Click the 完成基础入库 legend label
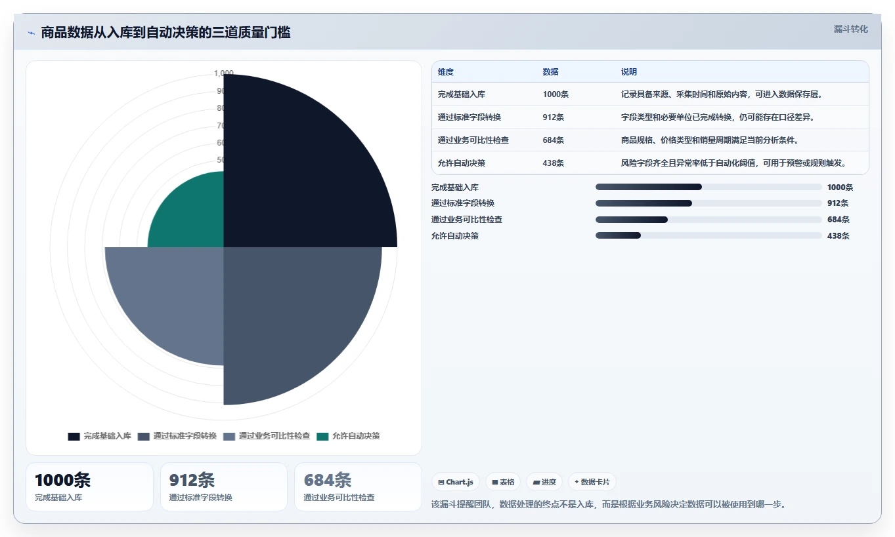The image size is (895, 537). pos(107,436)
